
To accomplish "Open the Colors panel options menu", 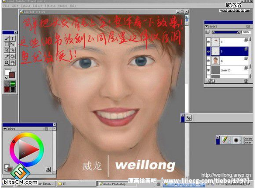I will 46,129.
